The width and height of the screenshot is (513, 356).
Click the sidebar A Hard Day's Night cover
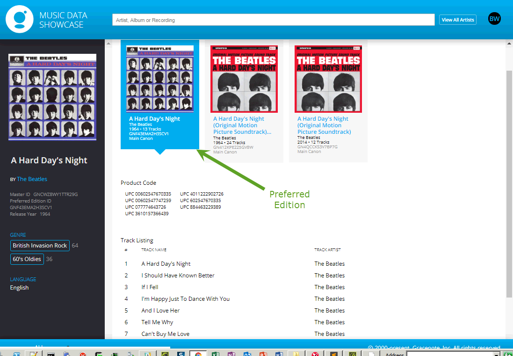click(x=52, y=97)
